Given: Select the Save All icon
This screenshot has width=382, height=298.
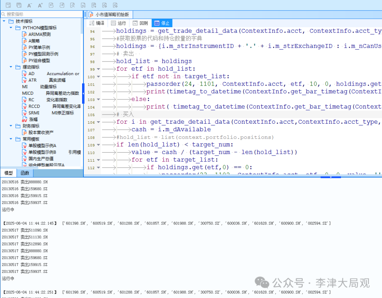Looking at the screenshot, I should coord(19,5).
